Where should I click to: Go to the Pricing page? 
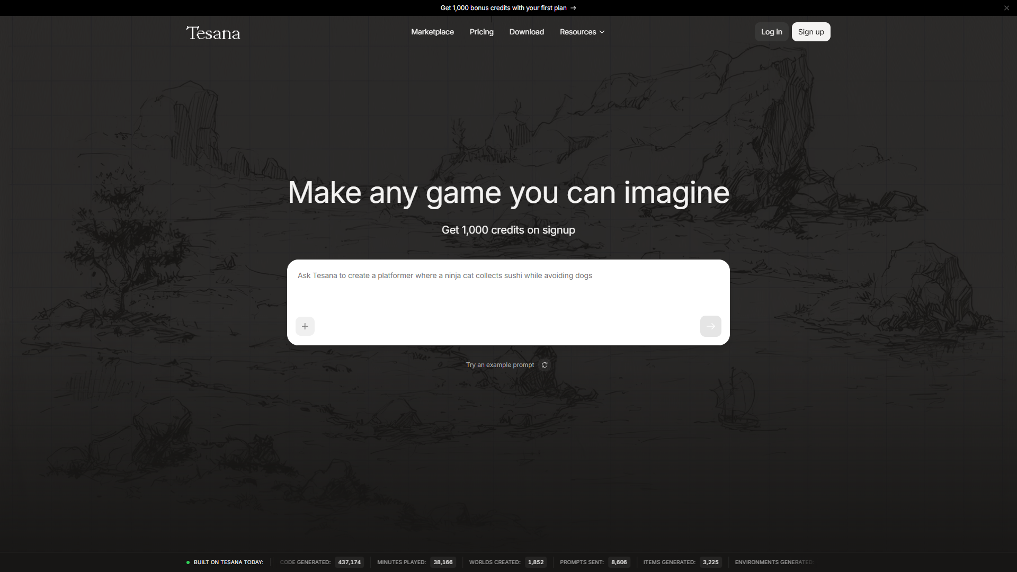[x=481, y=32]
